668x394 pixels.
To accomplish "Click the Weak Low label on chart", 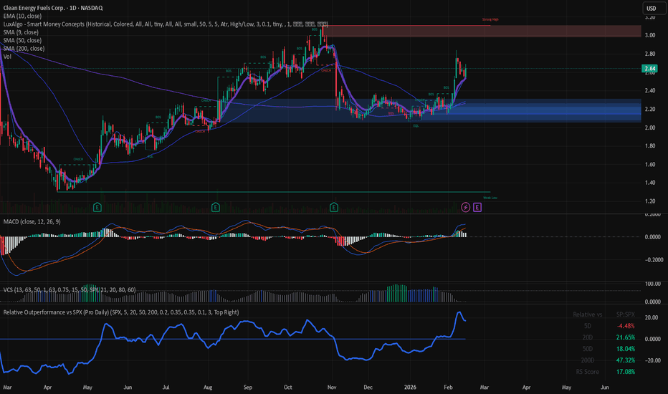I will [490, 198].
